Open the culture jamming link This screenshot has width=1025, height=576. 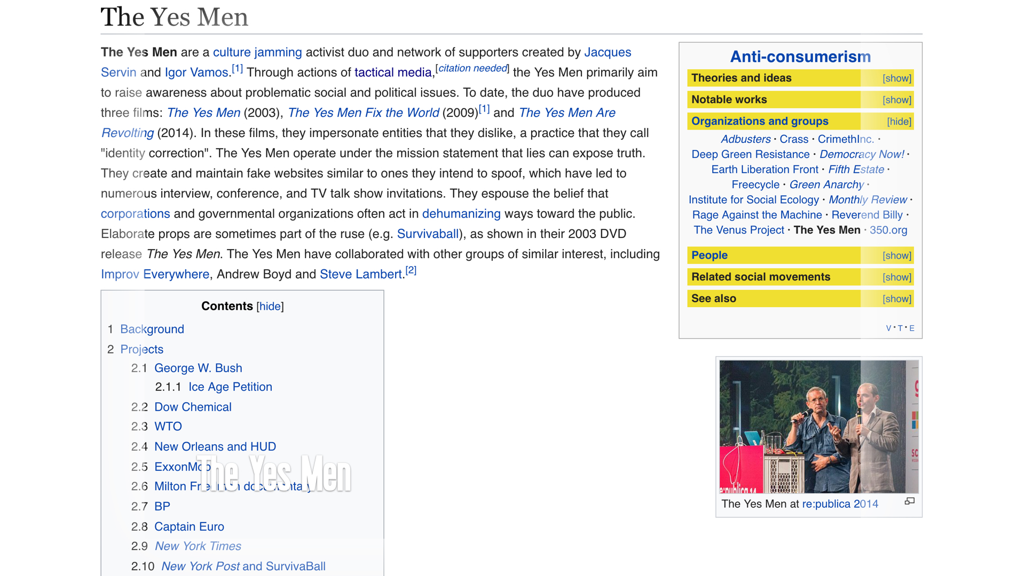point(257,52)
